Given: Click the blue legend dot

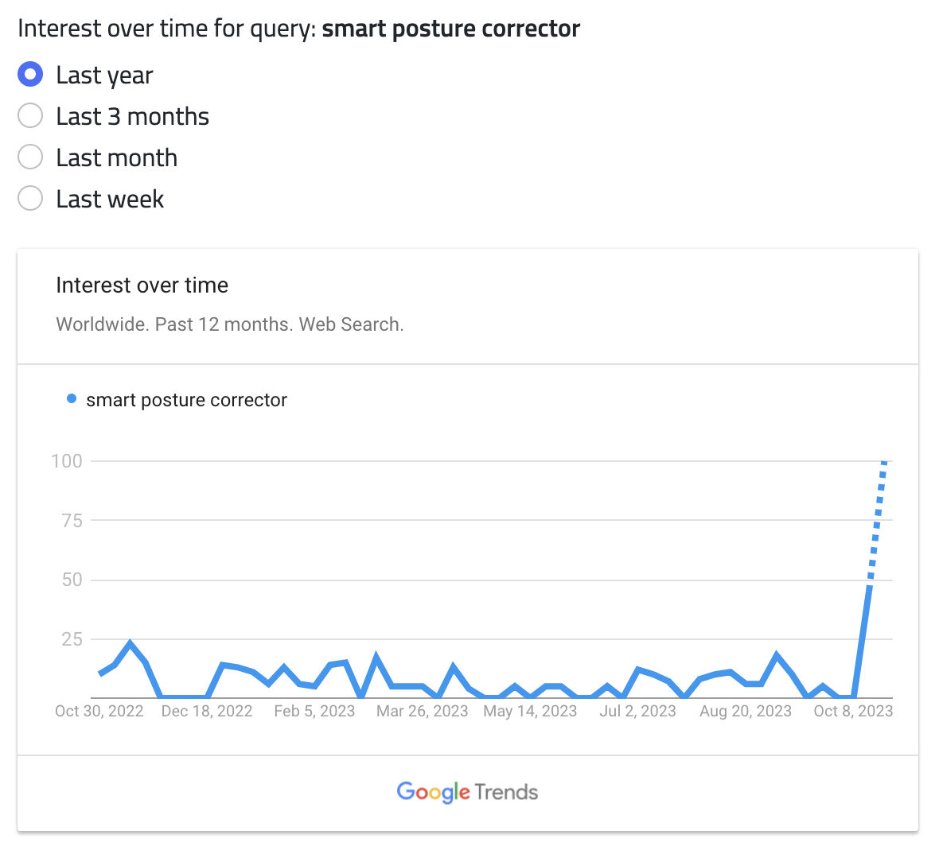Looking at the screenshot, I should pos(72,399).
